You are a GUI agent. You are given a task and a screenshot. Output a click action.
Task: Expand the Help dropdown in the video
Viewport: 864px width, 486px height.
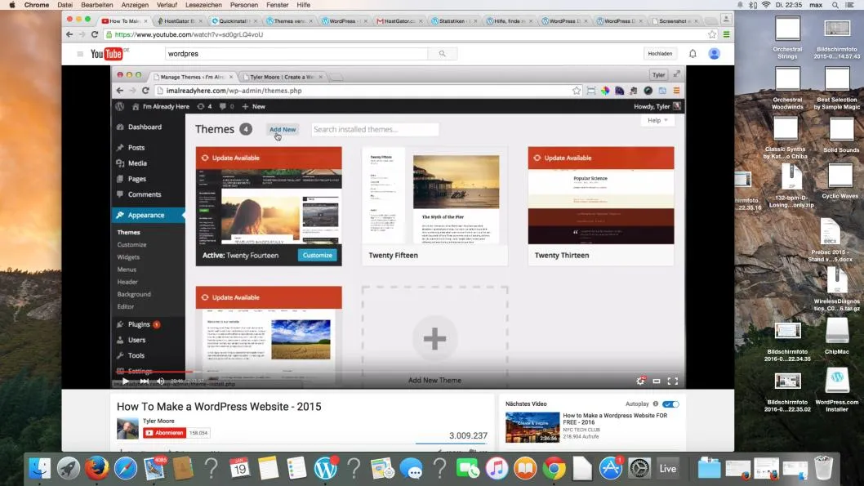tap(657, 120)
